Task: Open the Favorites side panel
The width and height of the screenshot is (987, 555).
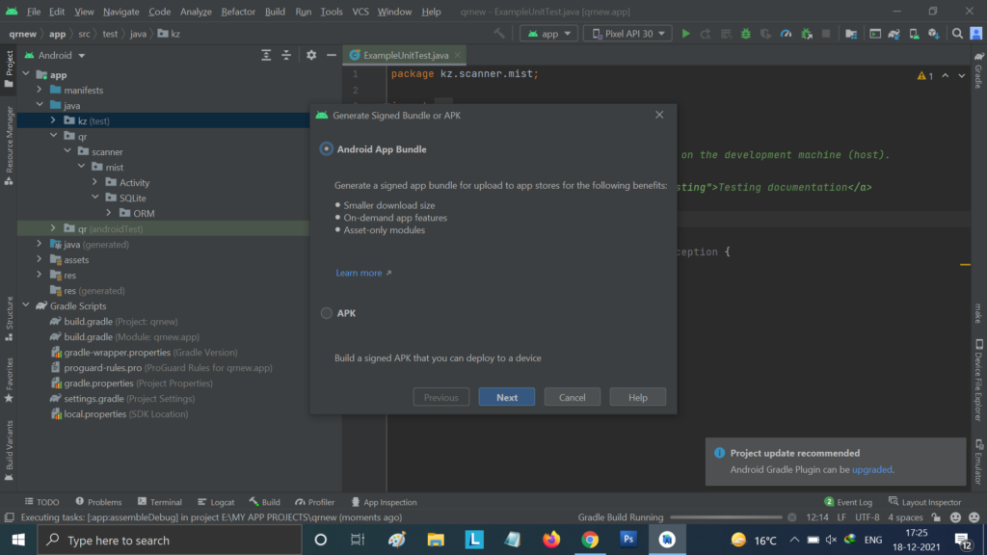Action: (9, 380)
